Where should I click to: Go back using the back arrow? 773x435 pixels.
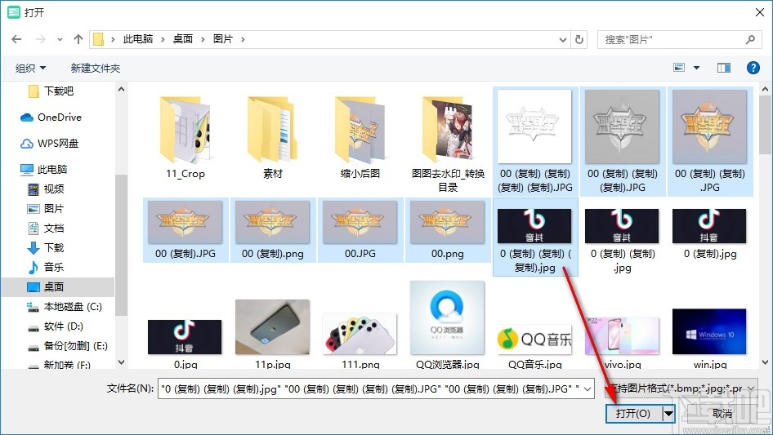(16, 39)
